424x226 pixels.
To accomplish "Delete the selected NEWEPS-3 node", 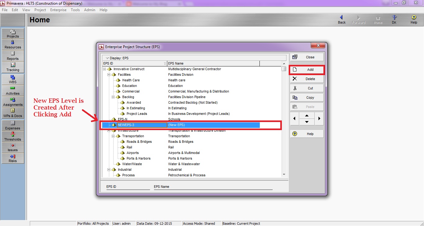I will point(307,79).
